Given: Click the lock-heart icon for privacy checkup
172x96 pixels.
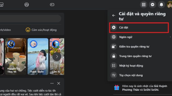Looking at the screenshot, I should pyautogui.click(x=114, y=46).
